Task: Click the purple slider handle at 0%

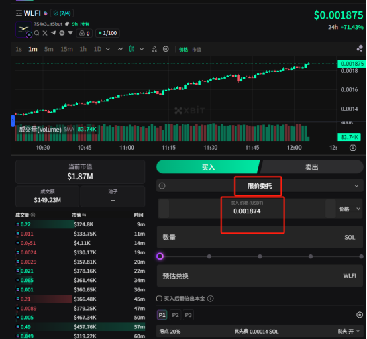Action: click(160, 256)
